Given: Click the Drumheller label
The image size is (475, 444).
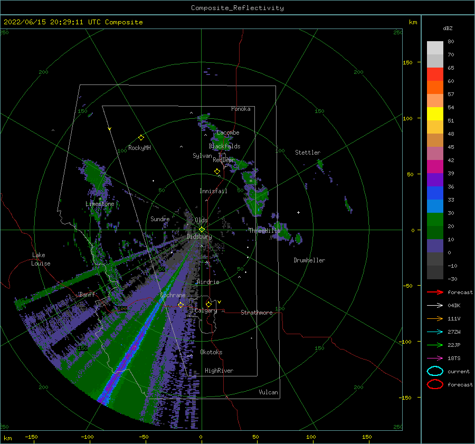Looking at the screenshot, I should click(x=309, y=260).
